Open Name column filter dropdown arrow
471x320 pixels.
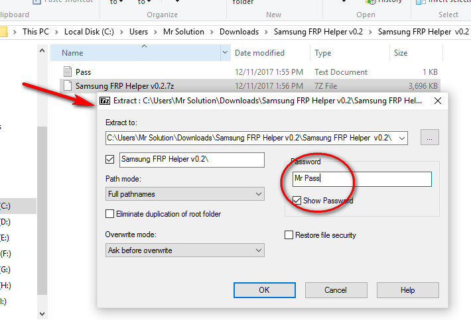click(x=225, y=53)
